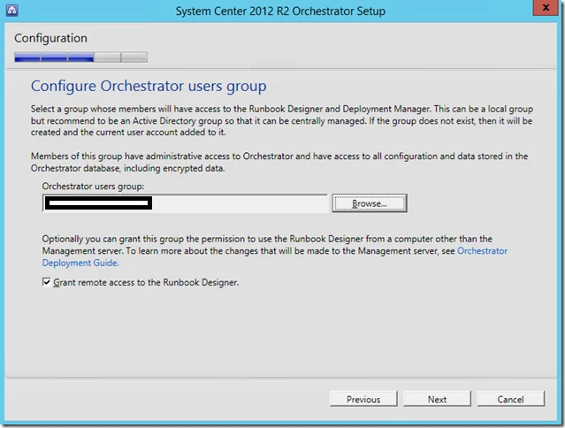Click the 'Orchestrator users group:' label
Screen dimensions: 565x428
[93, 187]
